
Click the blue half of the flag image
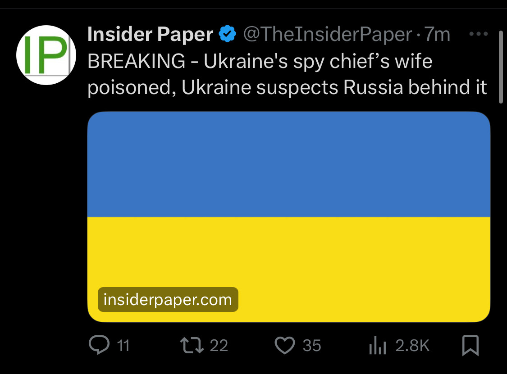(x=288, y=164)
